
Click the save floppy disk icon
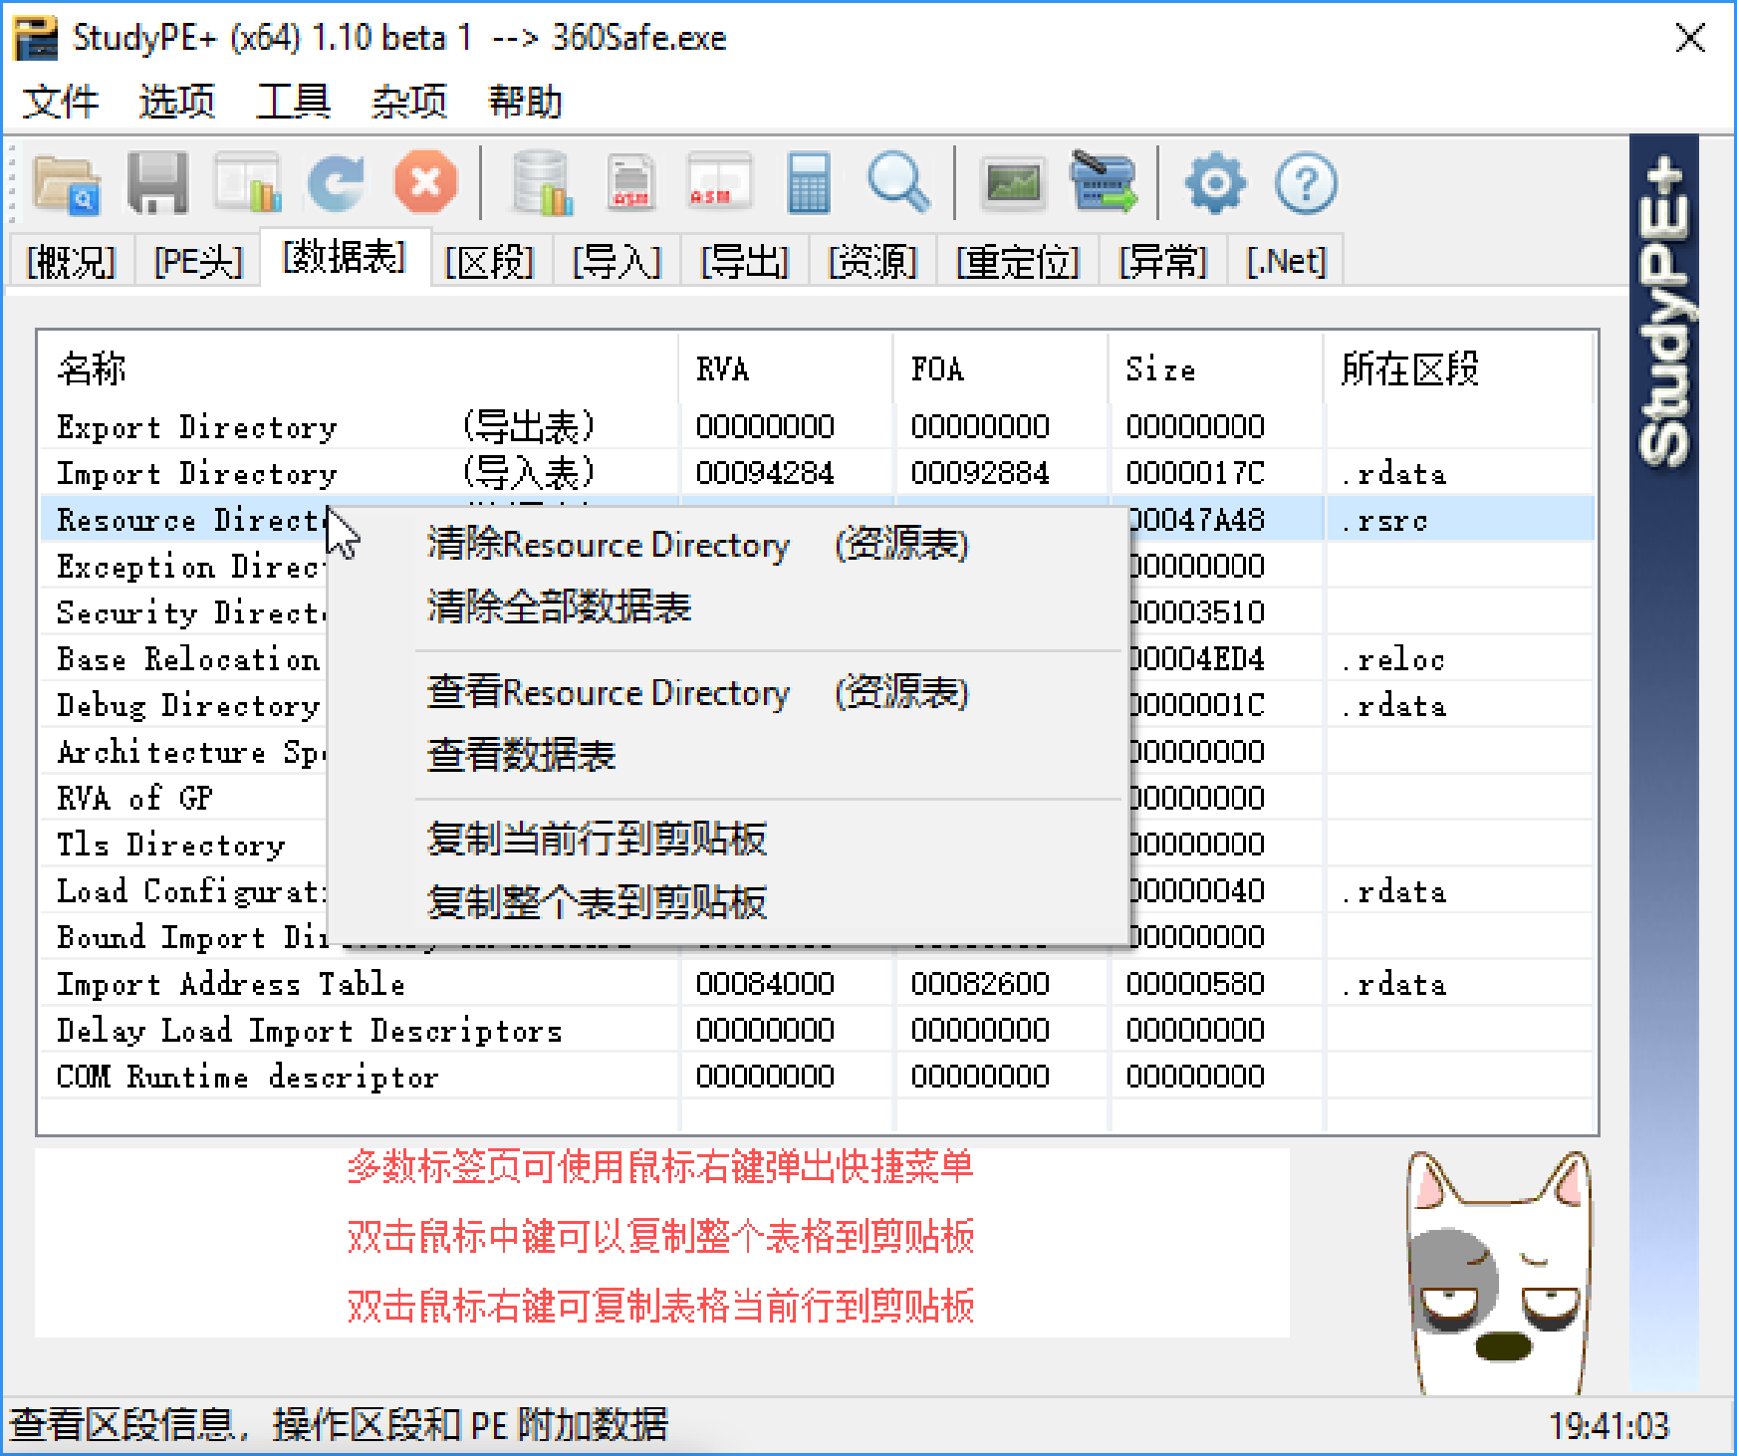[157, 183]
